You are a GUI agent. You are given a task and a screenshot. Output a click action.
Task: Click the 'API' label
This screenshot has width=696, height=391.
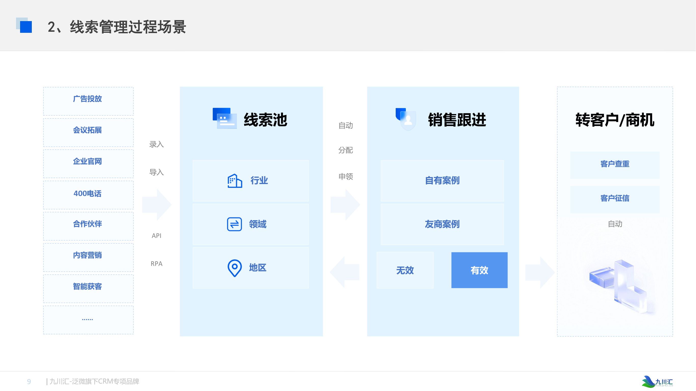pyautogui.click(x=157, y=236)
